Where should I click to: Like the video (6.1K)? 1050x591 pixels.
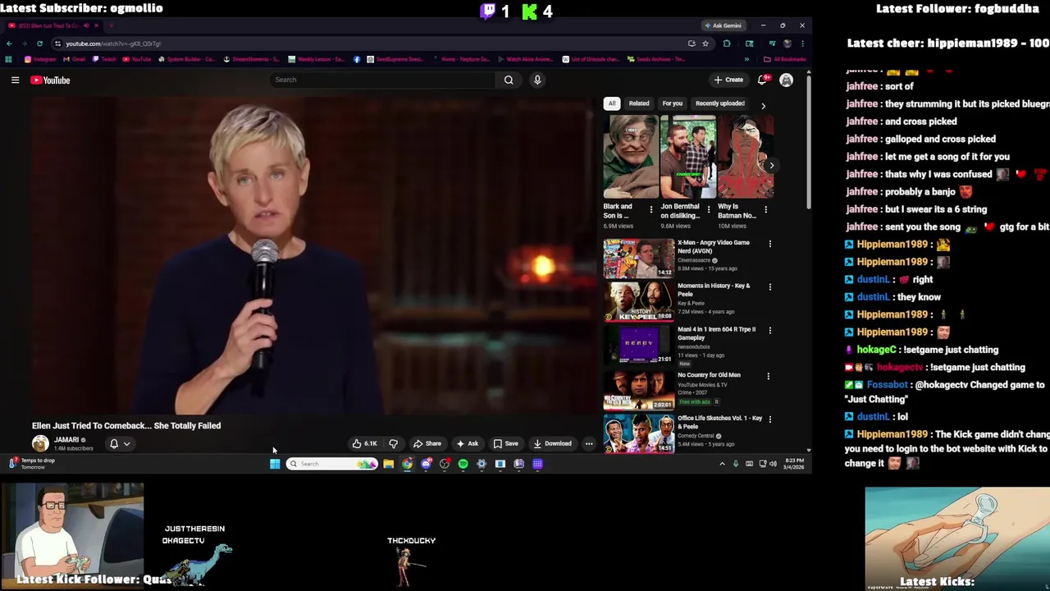point(365,443)
